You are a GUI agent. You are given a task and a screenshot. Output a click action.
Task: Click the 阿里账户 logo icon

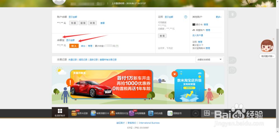194,30
